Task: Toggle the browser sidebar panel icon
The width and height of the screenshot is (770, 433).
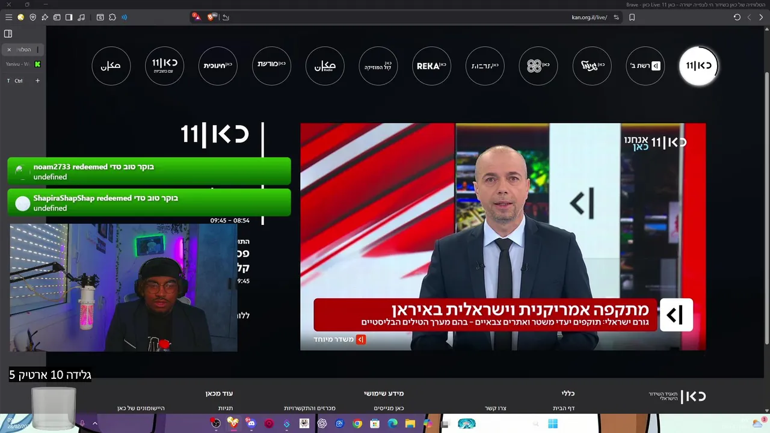Action: click(x=69, y=17)
